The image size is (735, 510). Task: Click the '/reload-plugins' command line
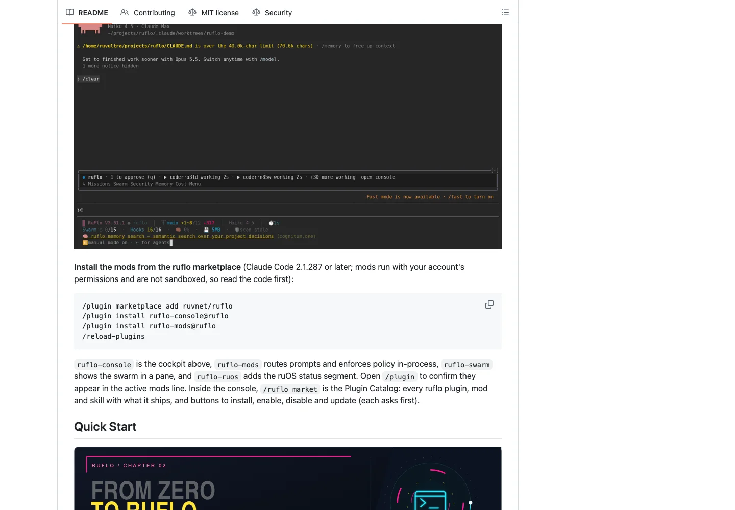point(113,337)
